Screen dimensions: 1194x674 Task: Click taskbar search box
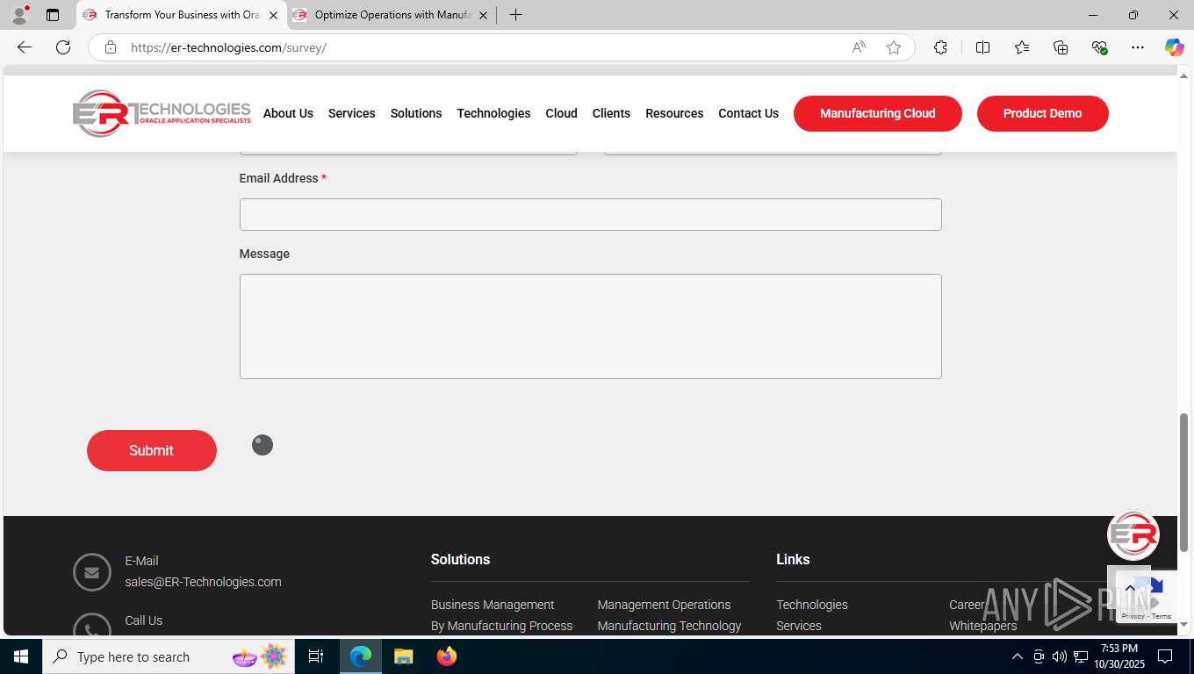click(x=167, y=656)
